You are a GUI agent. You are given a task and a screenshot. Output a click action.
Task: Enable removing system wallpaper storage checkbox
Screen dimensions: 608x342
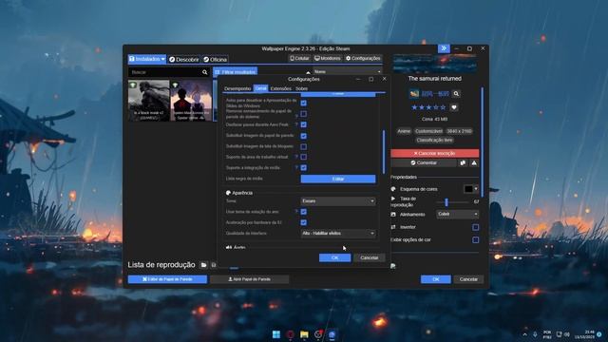pyautogui.click(x=304, y=114)
